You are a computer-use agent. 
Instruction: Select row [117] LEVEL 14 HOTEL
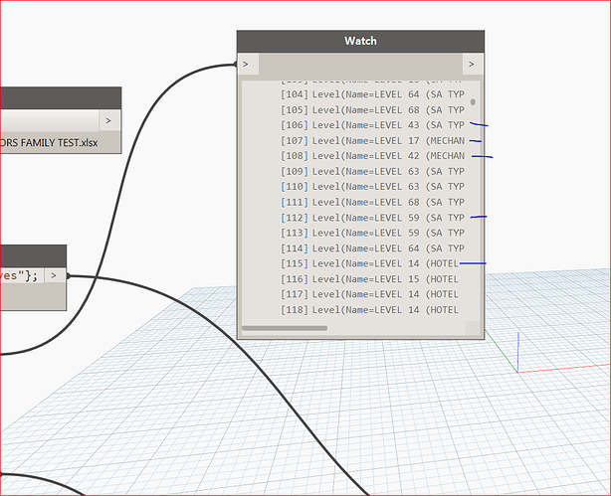point(369,294)
